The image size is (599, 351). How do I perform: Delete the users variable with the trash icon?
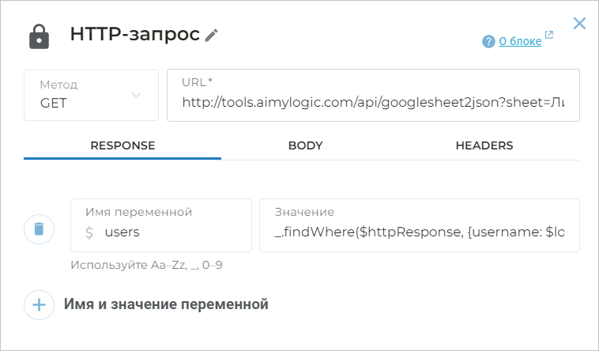coord(39,230)
